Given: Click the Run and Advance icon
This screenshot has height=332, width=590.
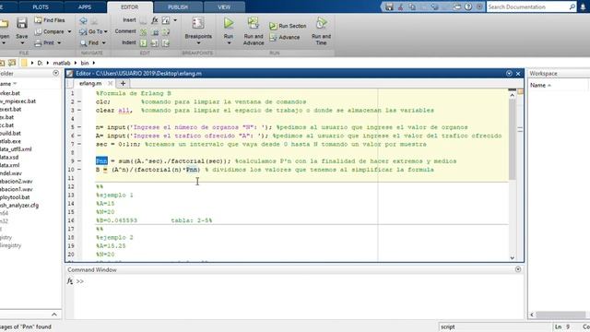Looking at the screenshot, I should (x=254, y=23).
